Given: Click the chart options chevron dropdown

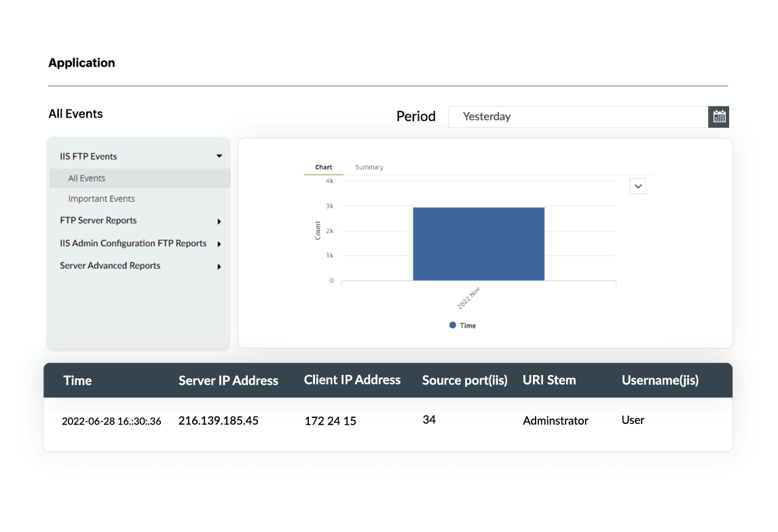Looking at the screenshot, I should (637, 186).
